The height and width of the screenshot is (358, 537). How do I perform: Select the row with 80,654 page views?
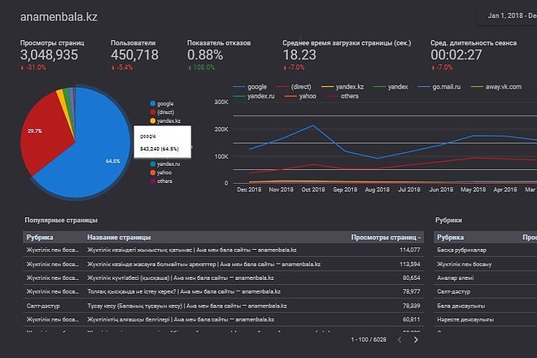pyautogui.click(x=223, y=277)
